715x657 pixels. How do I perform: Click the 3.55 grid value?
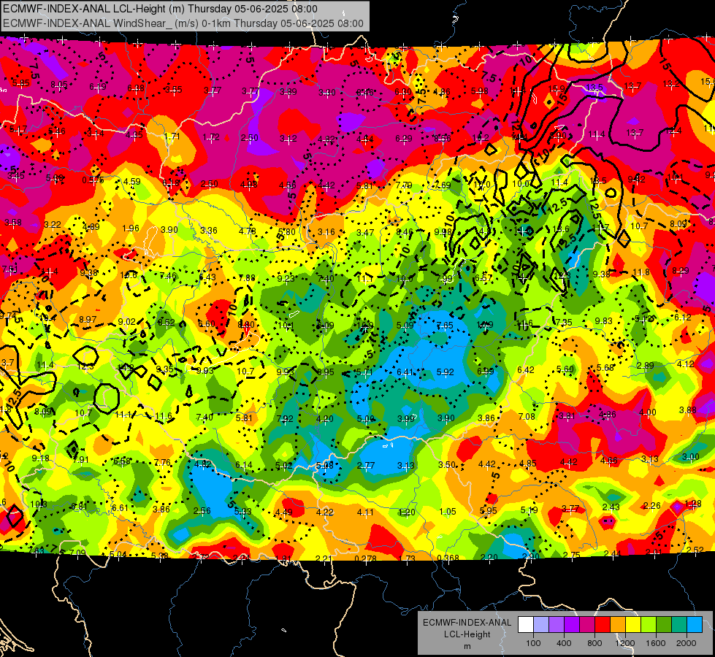[174, 90]
